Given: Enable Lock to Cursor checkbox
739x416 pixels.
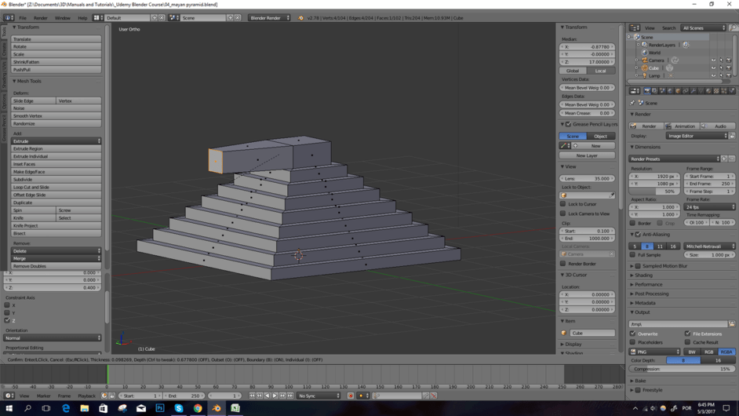Looking at the screenshot, I should coord(563,204).
